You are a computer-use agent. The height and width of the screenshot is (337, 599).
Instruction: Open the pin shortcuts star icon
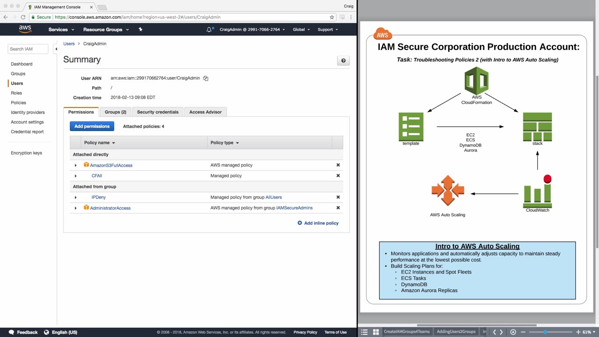[140, 29]
